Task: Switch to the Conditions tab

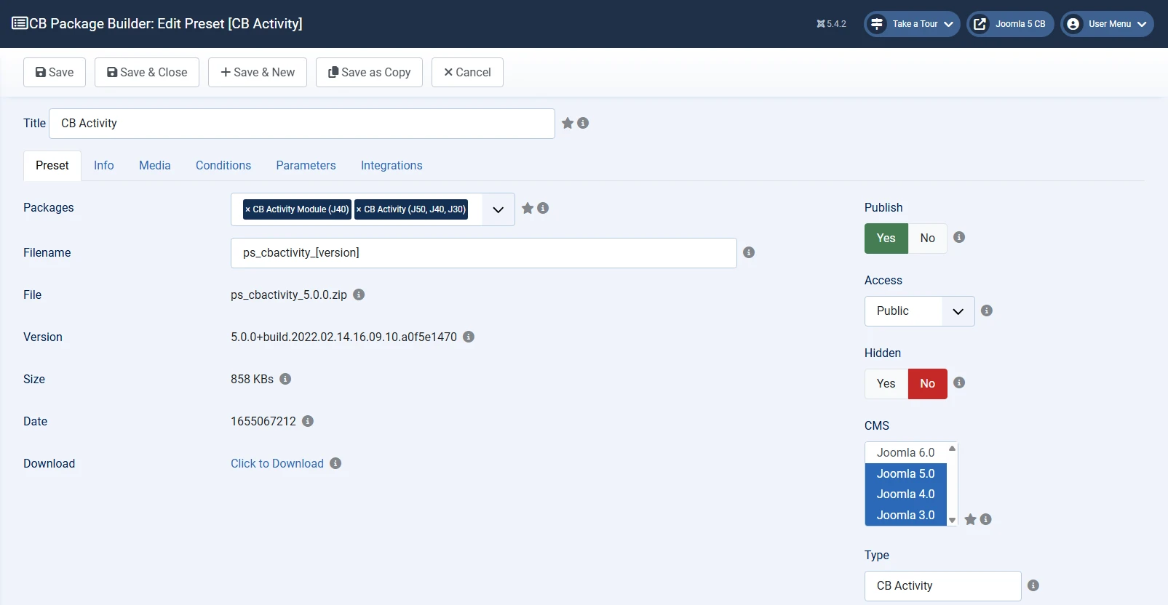Action: (x=223, y=166)
